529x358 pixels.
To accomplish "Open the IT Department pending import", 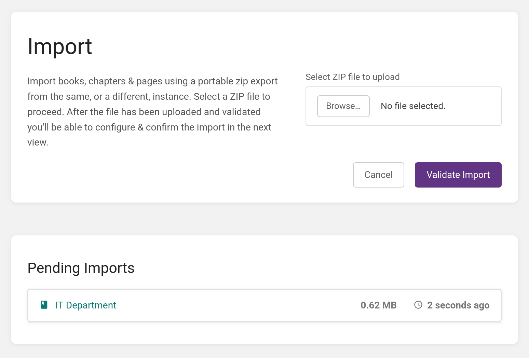I will point(264,305).
